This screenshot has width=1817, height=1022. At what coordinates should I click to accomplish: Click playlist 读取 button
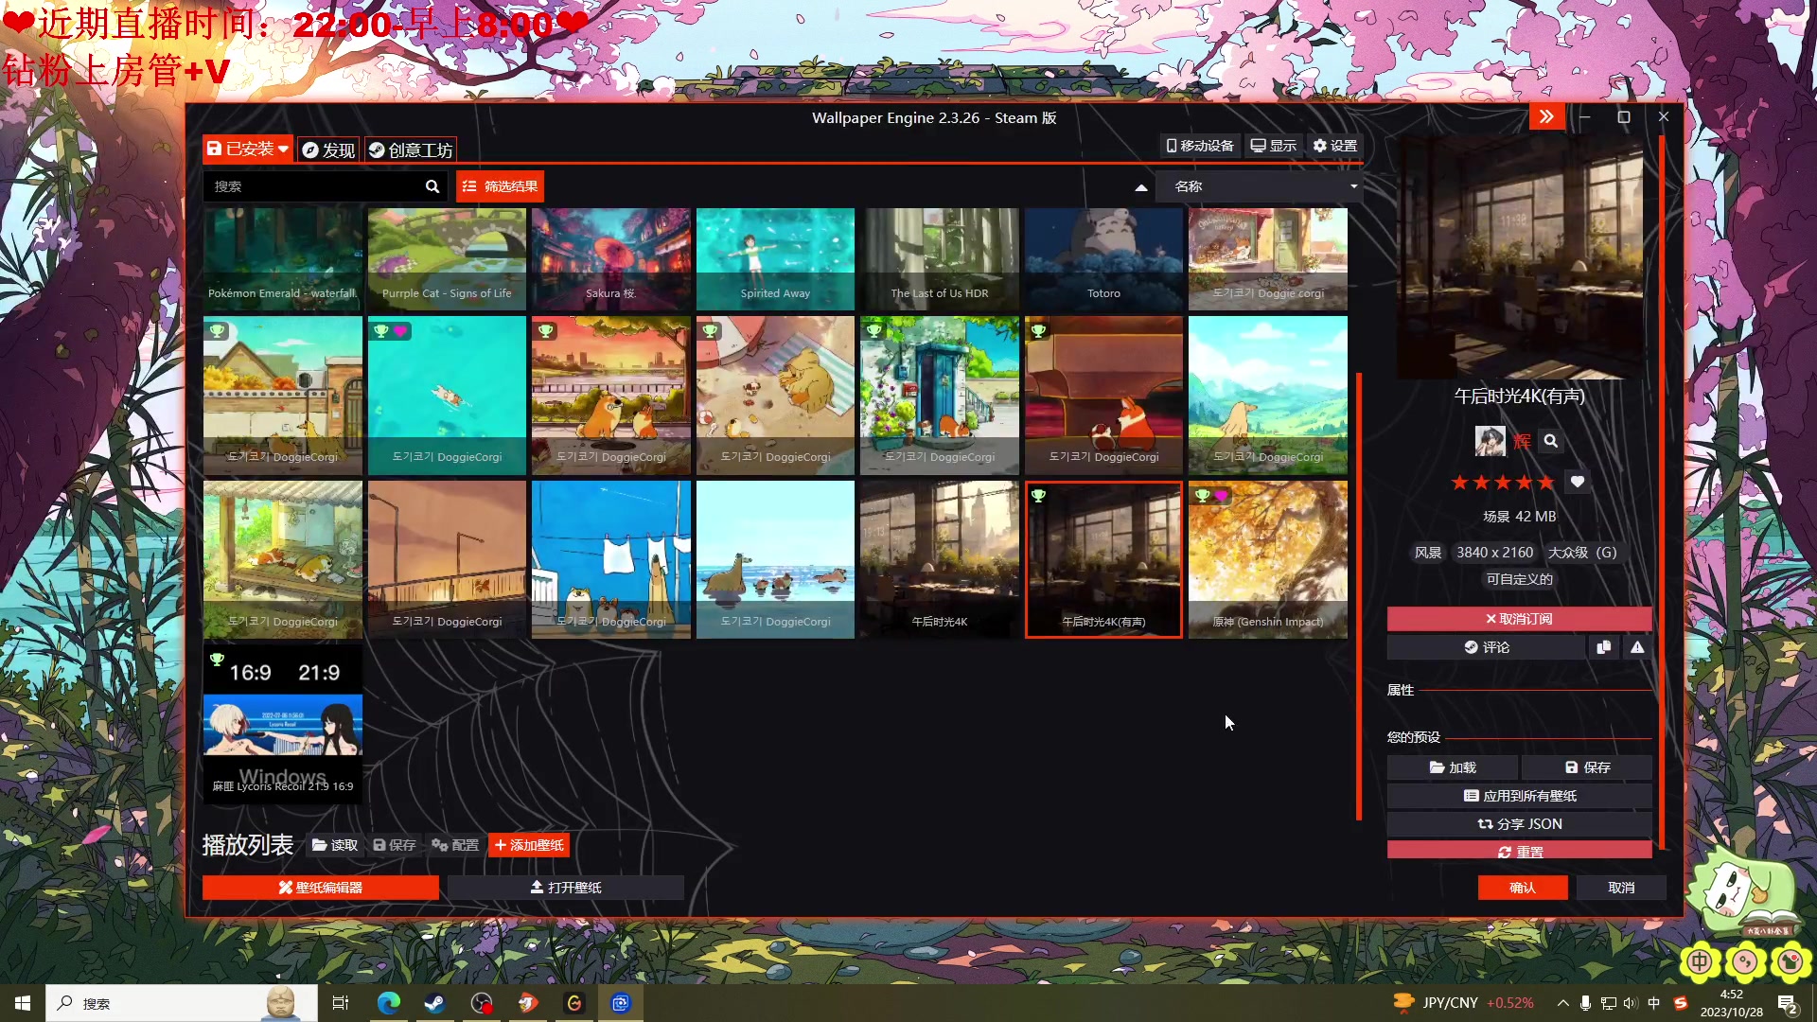(335, 845)
